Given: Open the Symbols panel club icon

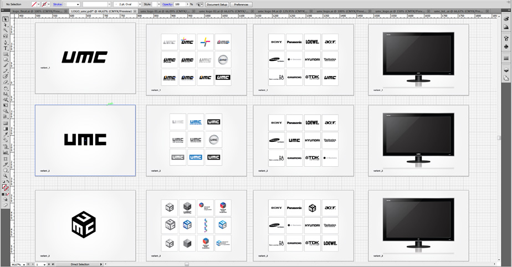Looking at the screenshot, I should click(506, 47).
